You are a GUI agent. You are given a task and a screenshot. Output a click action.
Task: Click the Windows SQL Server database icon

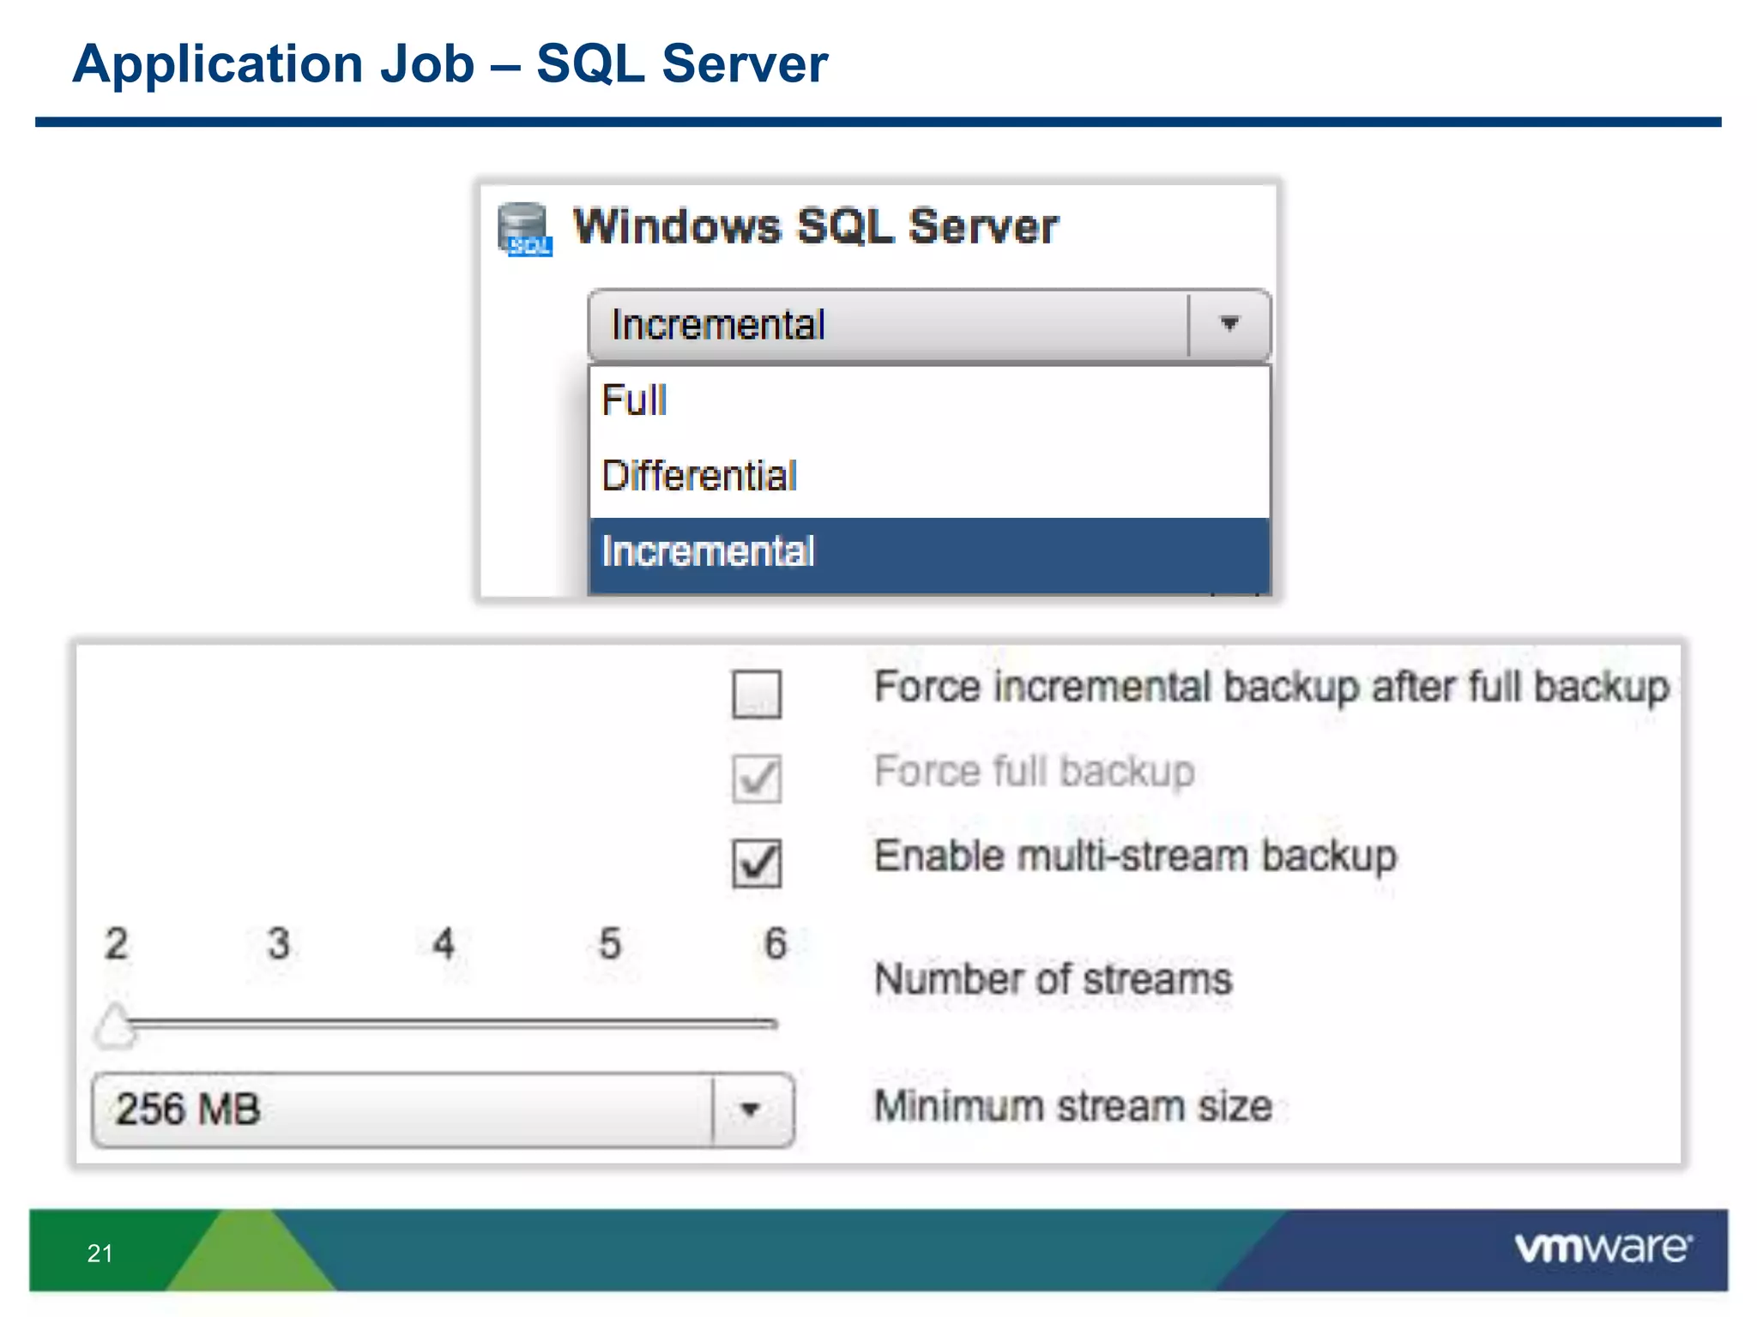click(x=524, y=230)
